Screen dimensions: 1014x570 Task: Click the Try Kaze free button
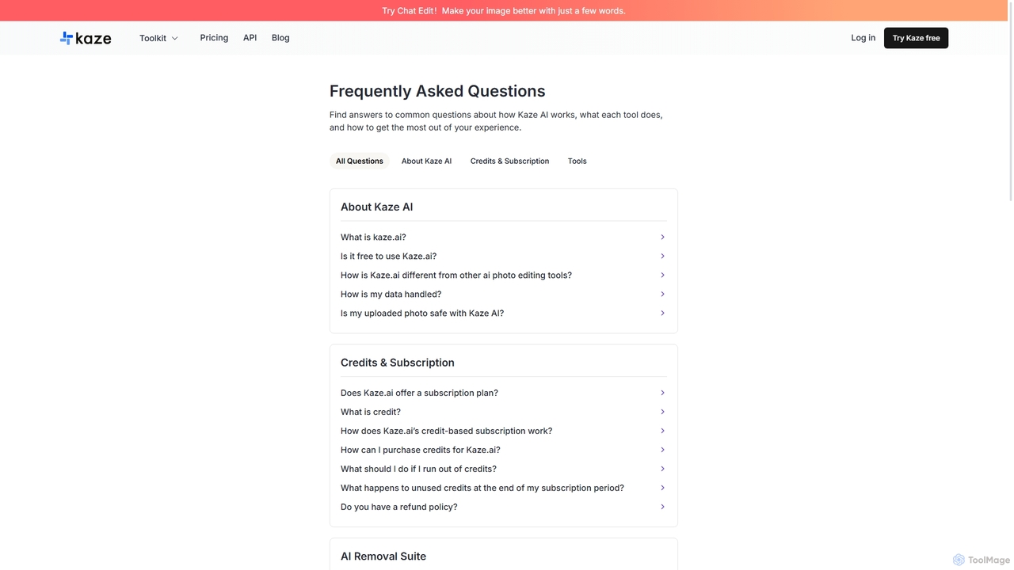pos(916,38)
